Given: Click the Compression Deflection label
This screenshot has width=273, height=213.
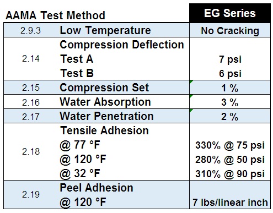Looking at the screenshot, I should 122,45.
